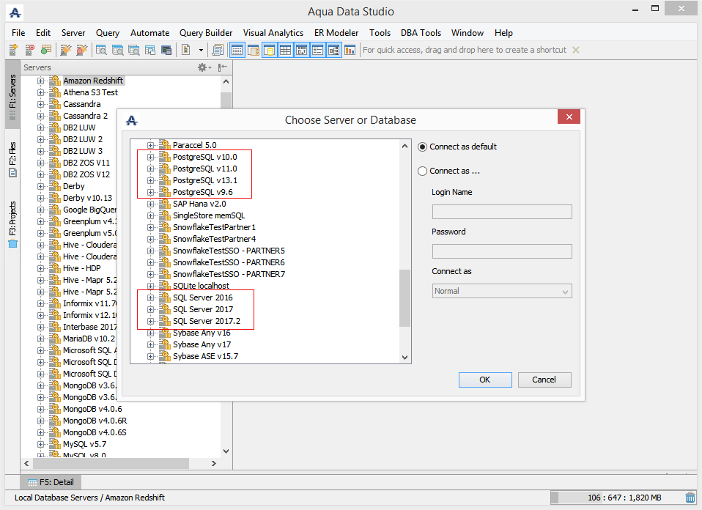Select the Connect as ... radio button
Viewport: 702px width, 510px height.
pos(422,171)
